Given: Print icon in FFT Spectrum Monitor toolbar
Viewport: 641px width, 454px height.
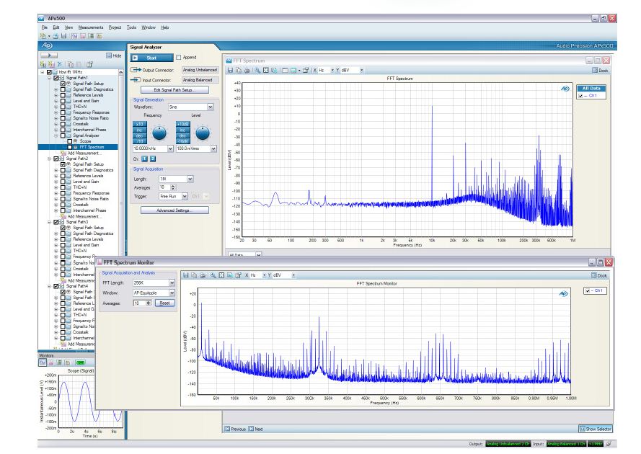Looking at the screenshot, I should (203, 275).
